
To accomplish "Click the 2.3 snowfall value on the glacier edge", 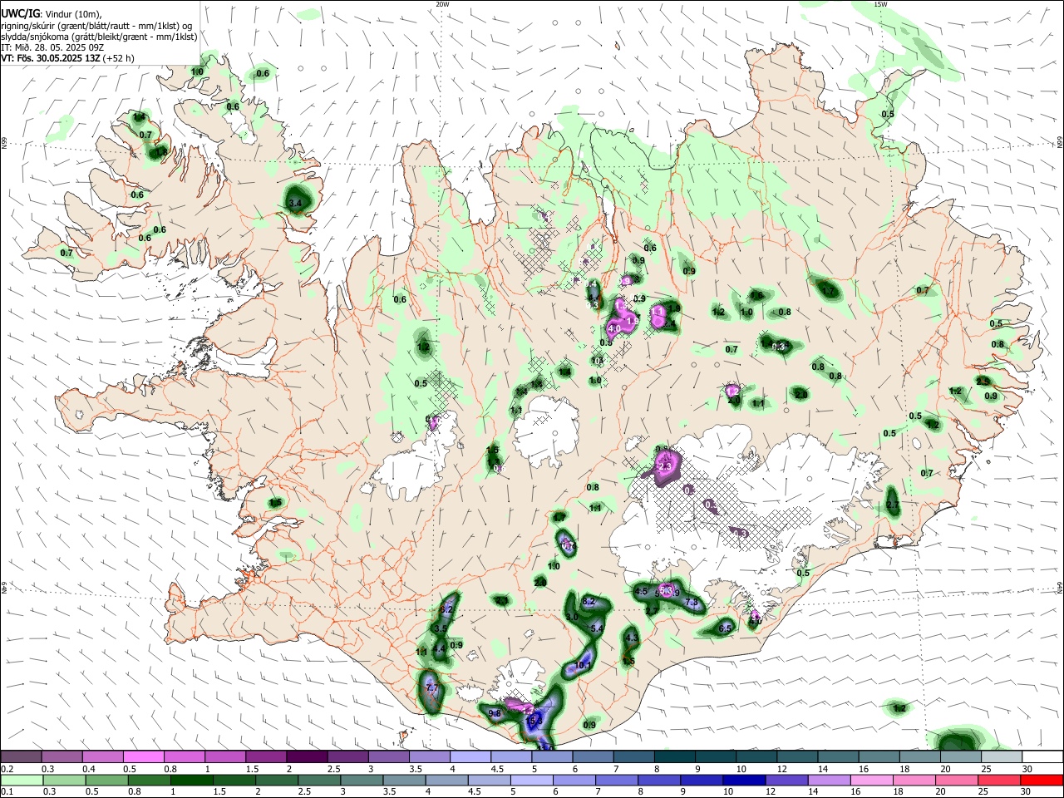I will (x=664, y=467).
